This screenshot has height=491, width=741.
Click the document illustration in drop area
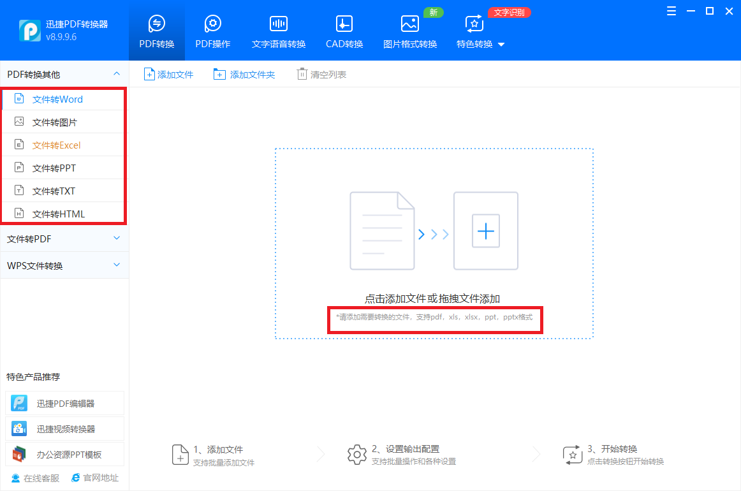click(382, 231)
